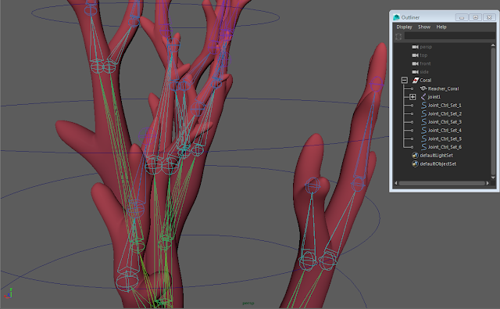Viewport: 500px width, 309px height.
Task: Select Reacher_Coral in the Outliner
Action: point(443,88)
